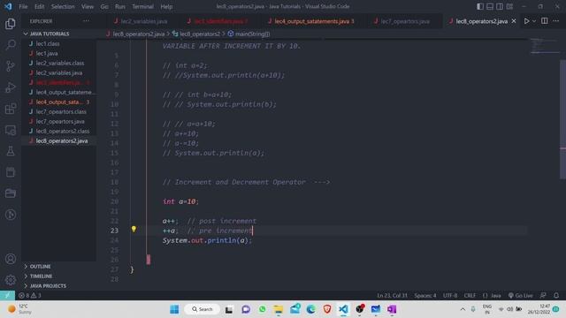Toggle Secondary Side Bar layout button
Viewport: 566px width, 318px height.
point(500,6)
